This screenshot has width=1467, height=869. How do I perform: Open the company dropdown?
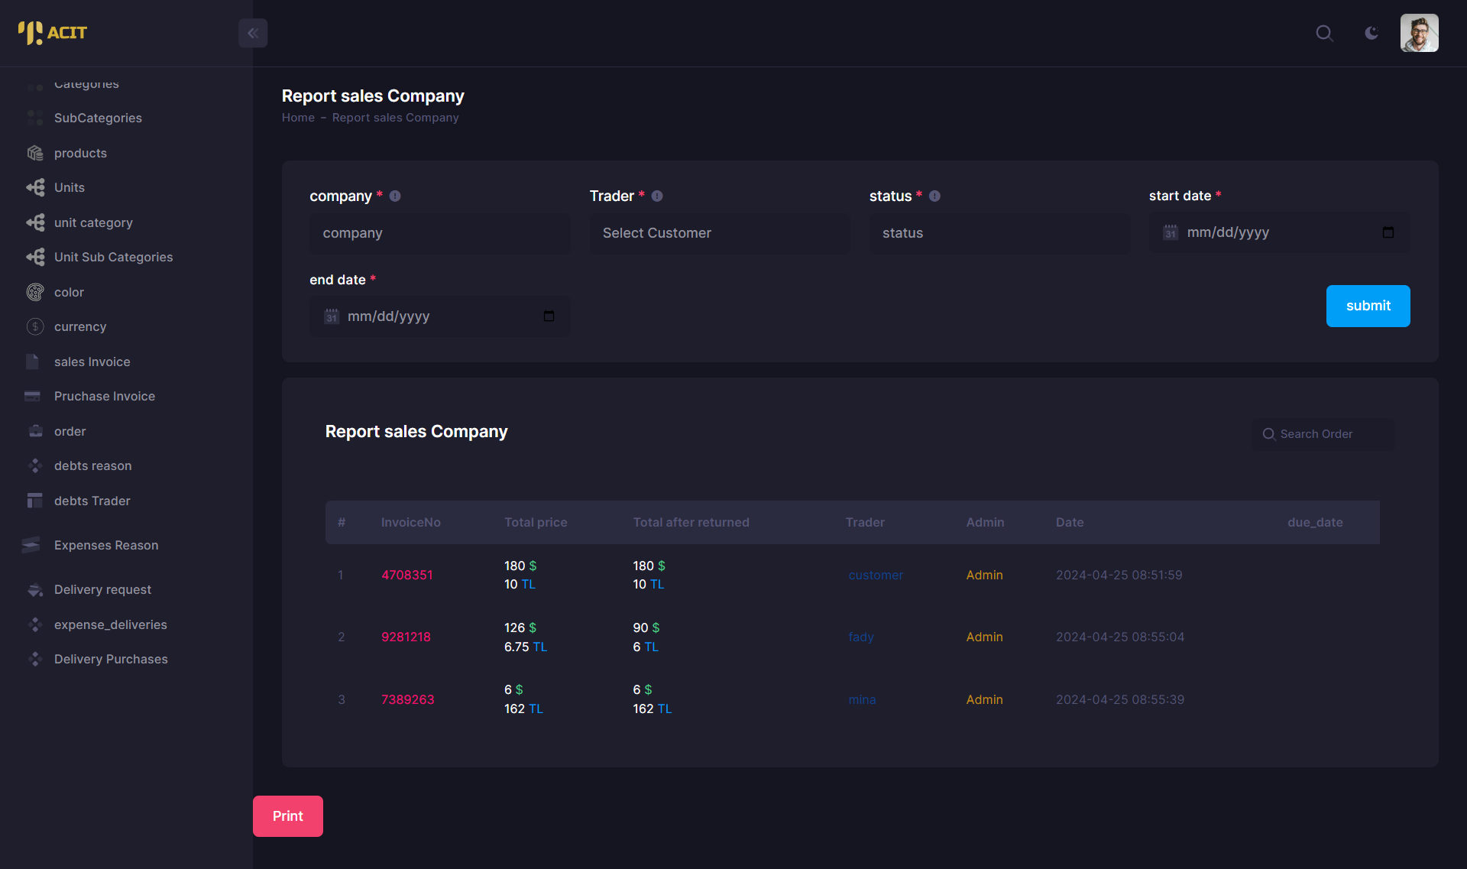[439, 233]
